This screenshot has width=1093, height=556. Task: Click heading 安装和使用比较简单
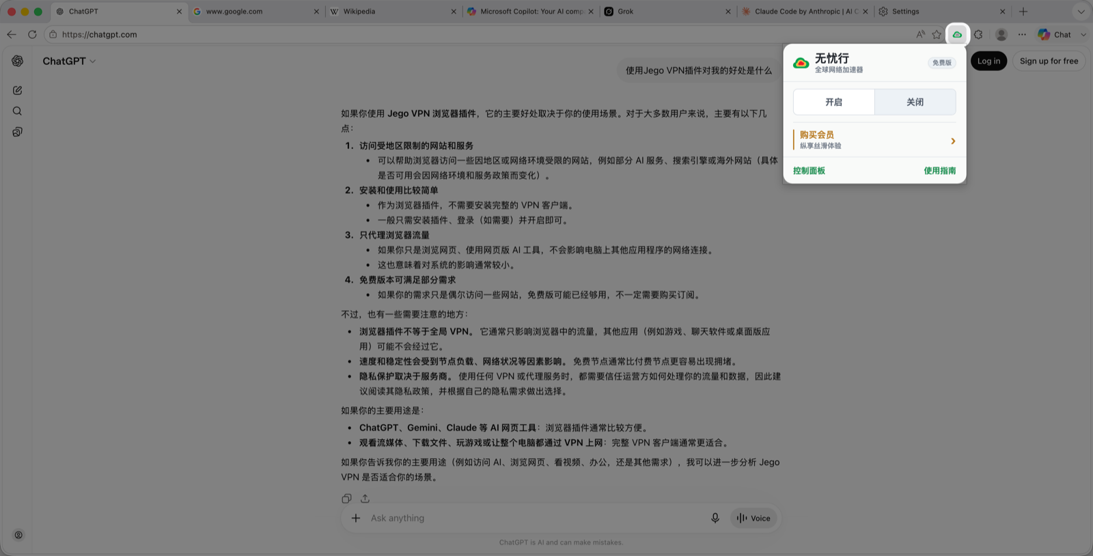399,191
